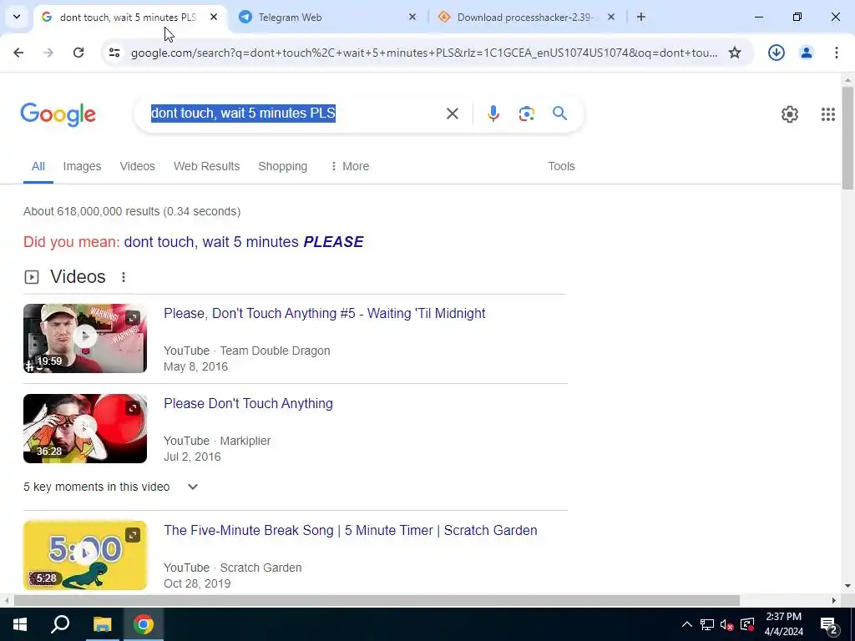Go to Google homepage via logo

pos(58,114)
